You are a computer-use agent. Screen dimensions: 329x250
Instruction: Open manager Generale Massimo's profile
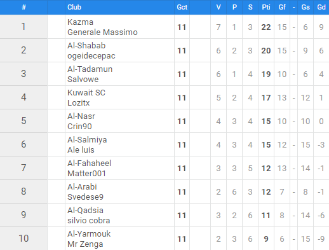[102, 32]
